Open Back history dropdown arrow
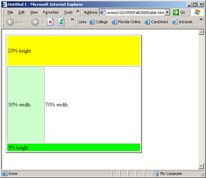 [x=27, y=22]
